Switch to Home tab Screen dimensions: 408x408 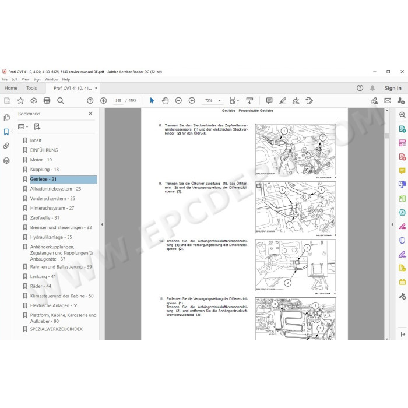[10, 88]
